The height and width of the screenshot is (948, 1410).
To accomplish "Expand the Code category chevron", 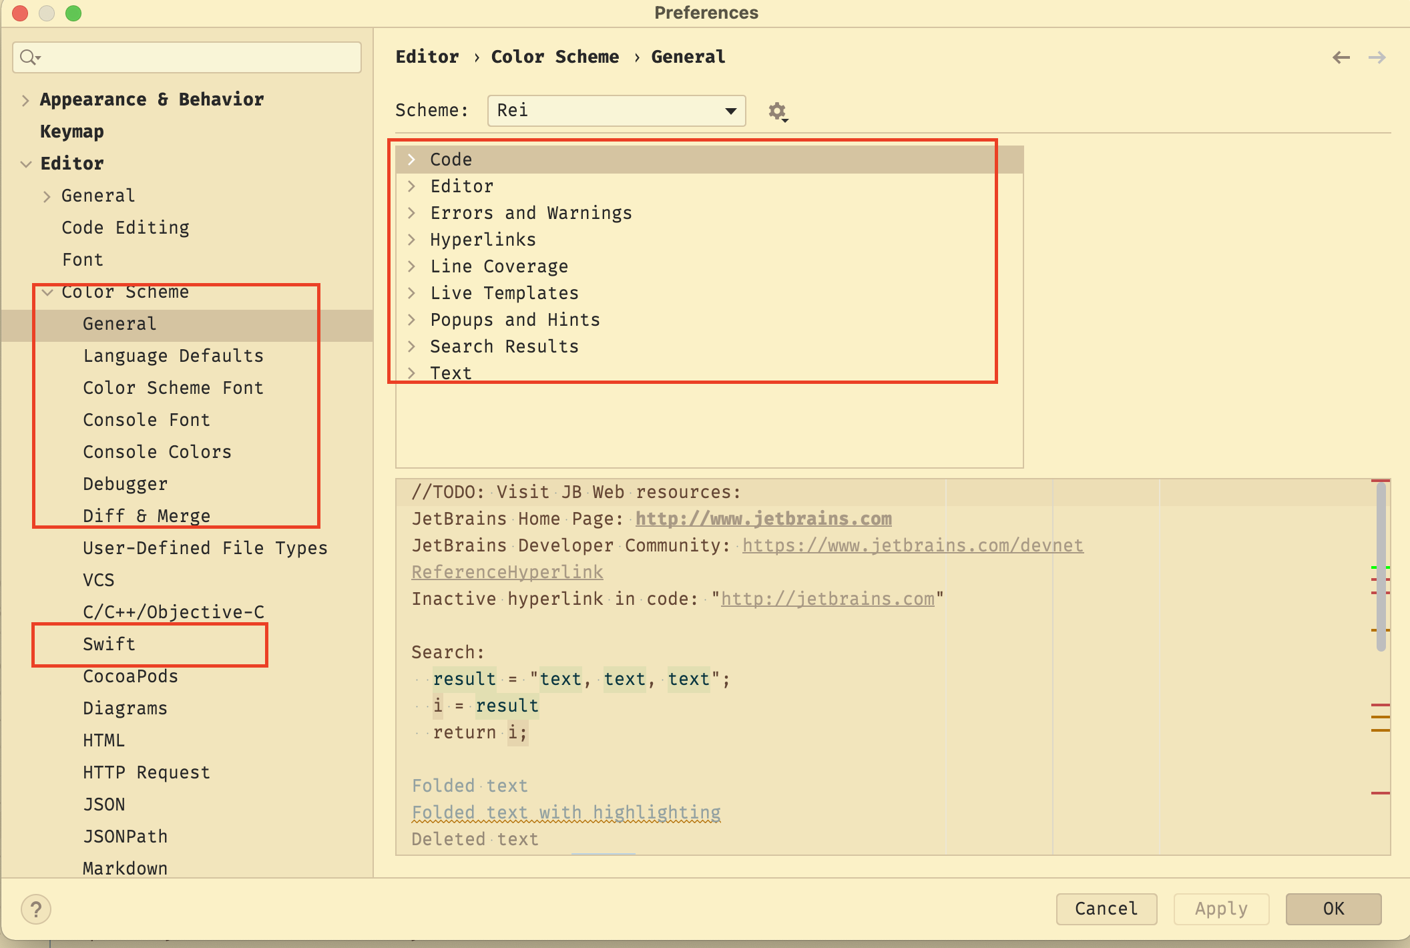I will click(412, 160).
